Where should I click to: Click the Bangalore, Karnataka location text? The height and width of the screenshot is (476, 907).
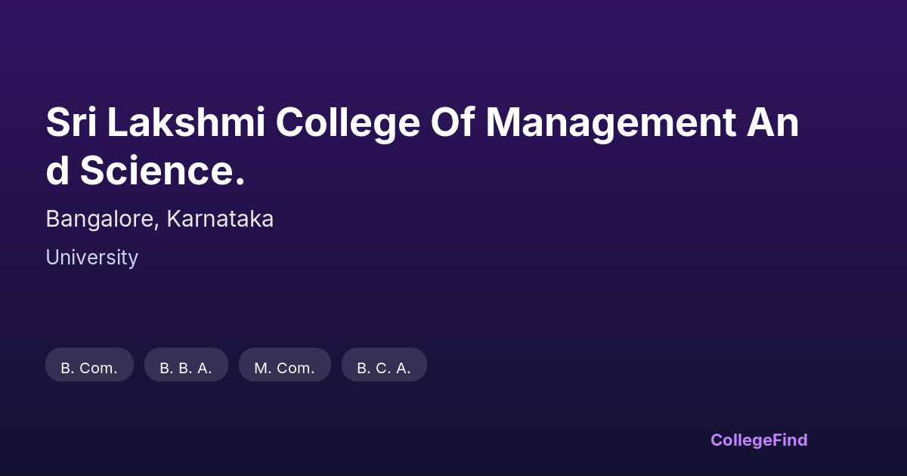(x=159, y=219)
